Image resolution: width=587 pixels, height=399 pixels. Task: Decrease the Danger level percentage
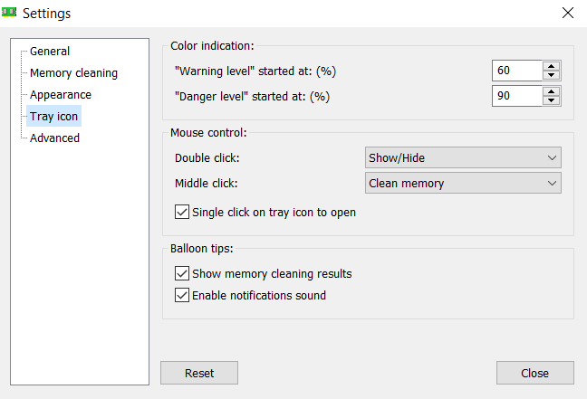coord(551,101)
